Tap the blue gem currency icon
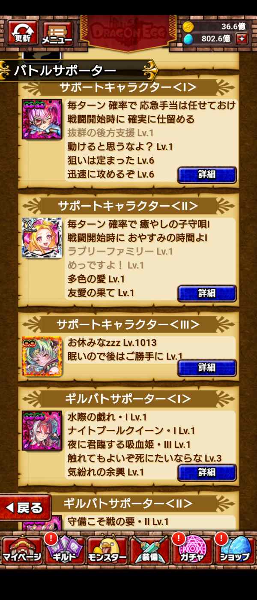Screen dimensions: 257x600 pyautogui.click(x=188, y=39)
